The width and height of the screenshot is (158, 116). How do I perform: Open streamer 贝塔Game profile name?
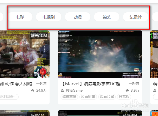point(74,90)
